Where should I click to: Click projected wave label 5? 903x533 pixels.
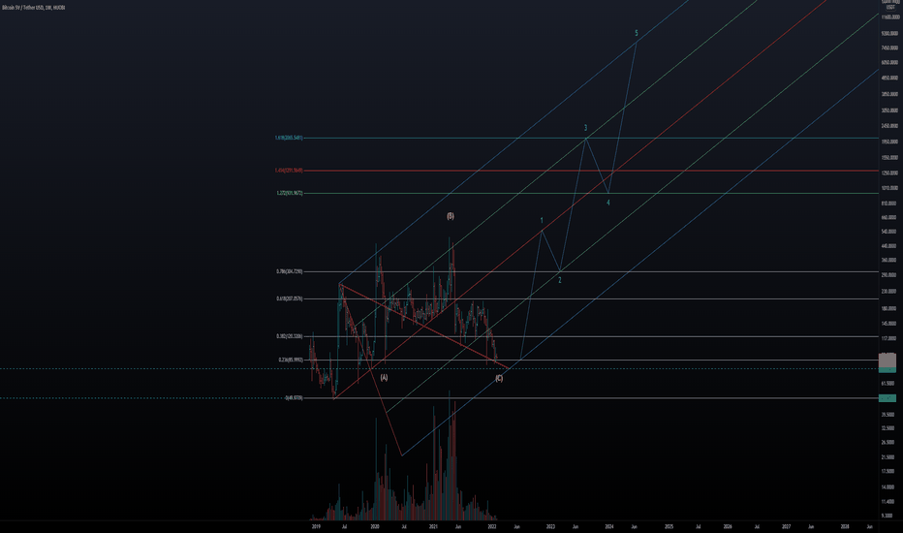pyautogui.click(x=637, y=33)
